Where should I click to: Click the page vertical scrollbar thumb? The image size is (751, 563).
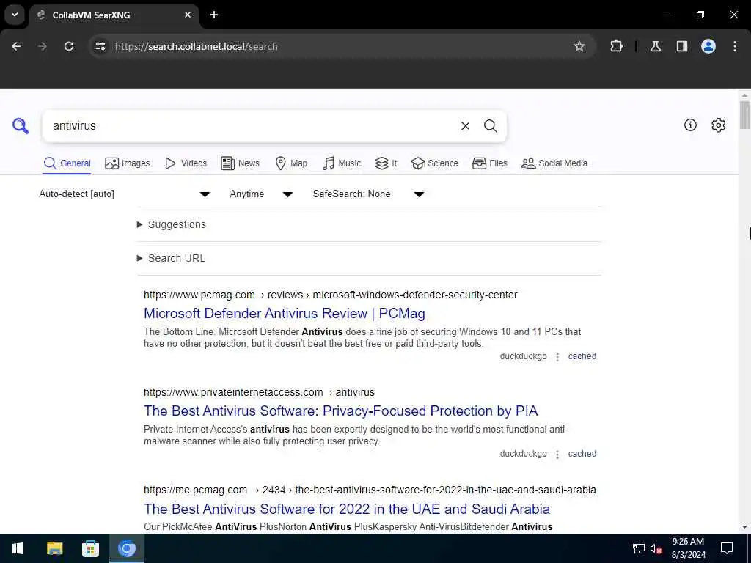click(744, 115)
